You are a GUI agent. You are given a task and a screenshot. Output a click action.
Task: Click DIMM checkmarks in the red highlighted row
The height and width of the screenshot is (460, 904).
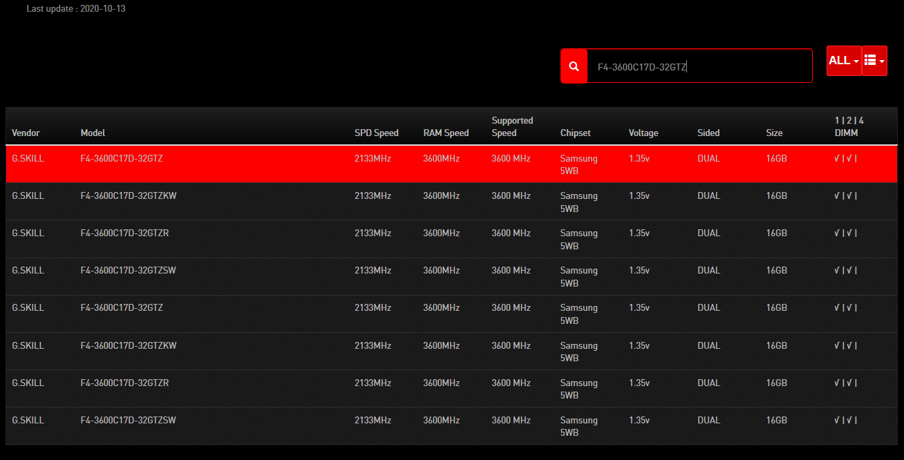click(x=845, y=159)
